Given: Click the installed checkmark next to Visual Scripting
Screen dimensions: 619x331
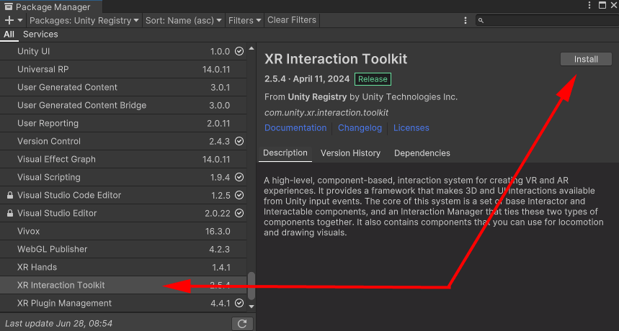Looking at the screenshot, I should (239, 178).
